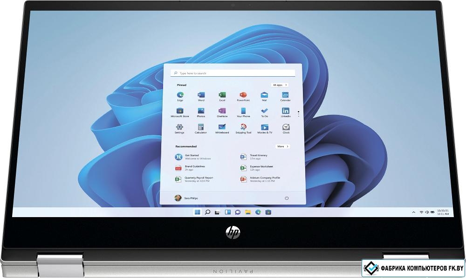
Task: Open Task View on the taskbar
Action: (218, 212)
